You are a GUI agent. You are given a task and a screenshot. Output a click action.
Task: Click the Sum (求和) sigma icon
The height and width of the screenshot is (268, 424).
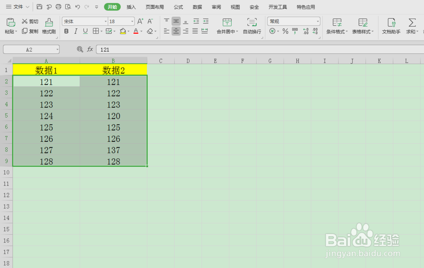pyautogui.click(x=412, y=22)
